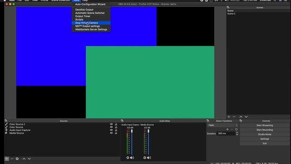Screen dimensions: 291x164
Task: Open Decklink Output from Tools menu
Action: (91, 10)
